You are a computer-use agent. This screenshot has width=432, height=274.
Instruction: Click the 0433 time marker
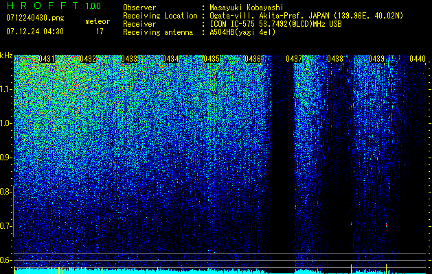tap(129, 59)
